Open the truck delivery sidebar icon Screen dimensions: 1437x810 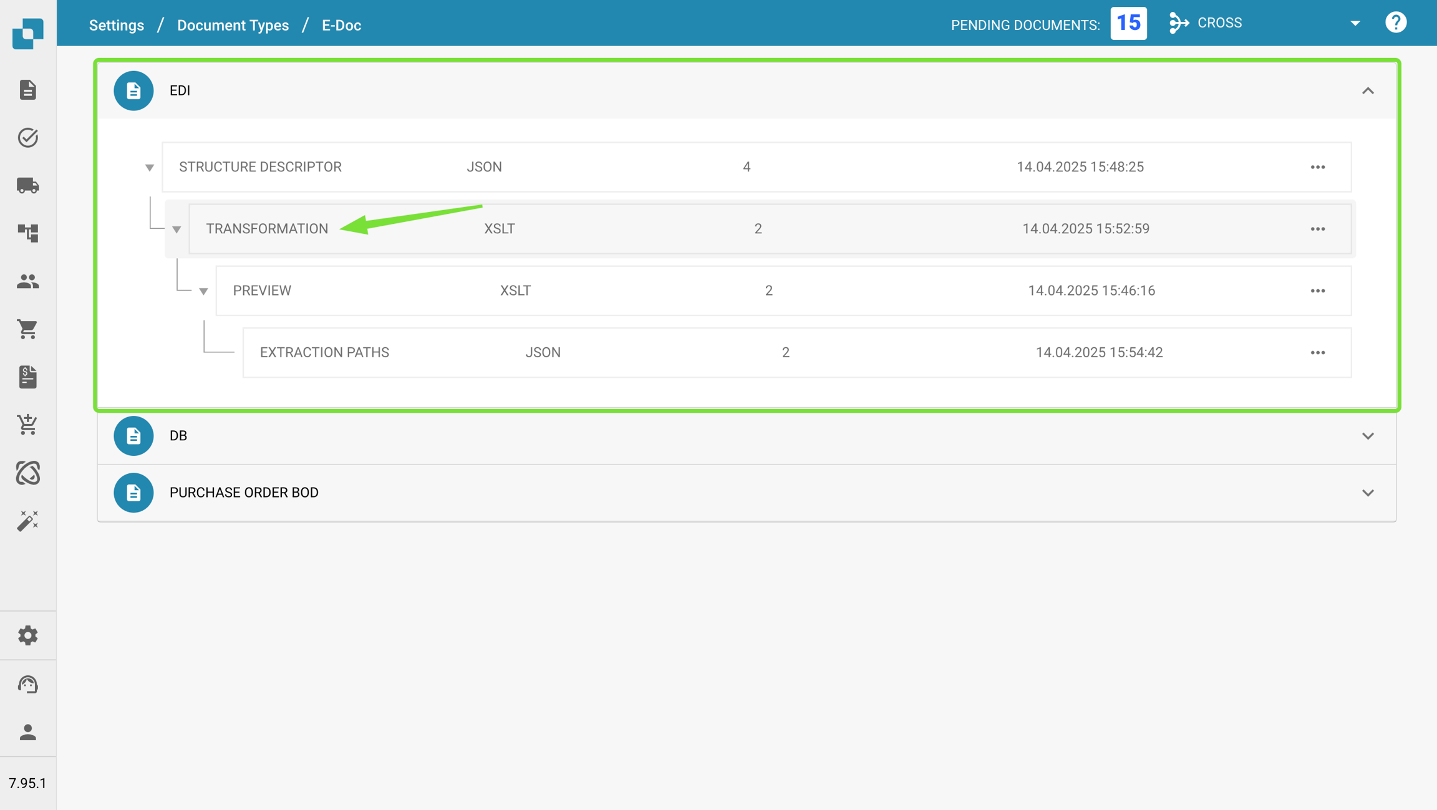click(27, 185)
